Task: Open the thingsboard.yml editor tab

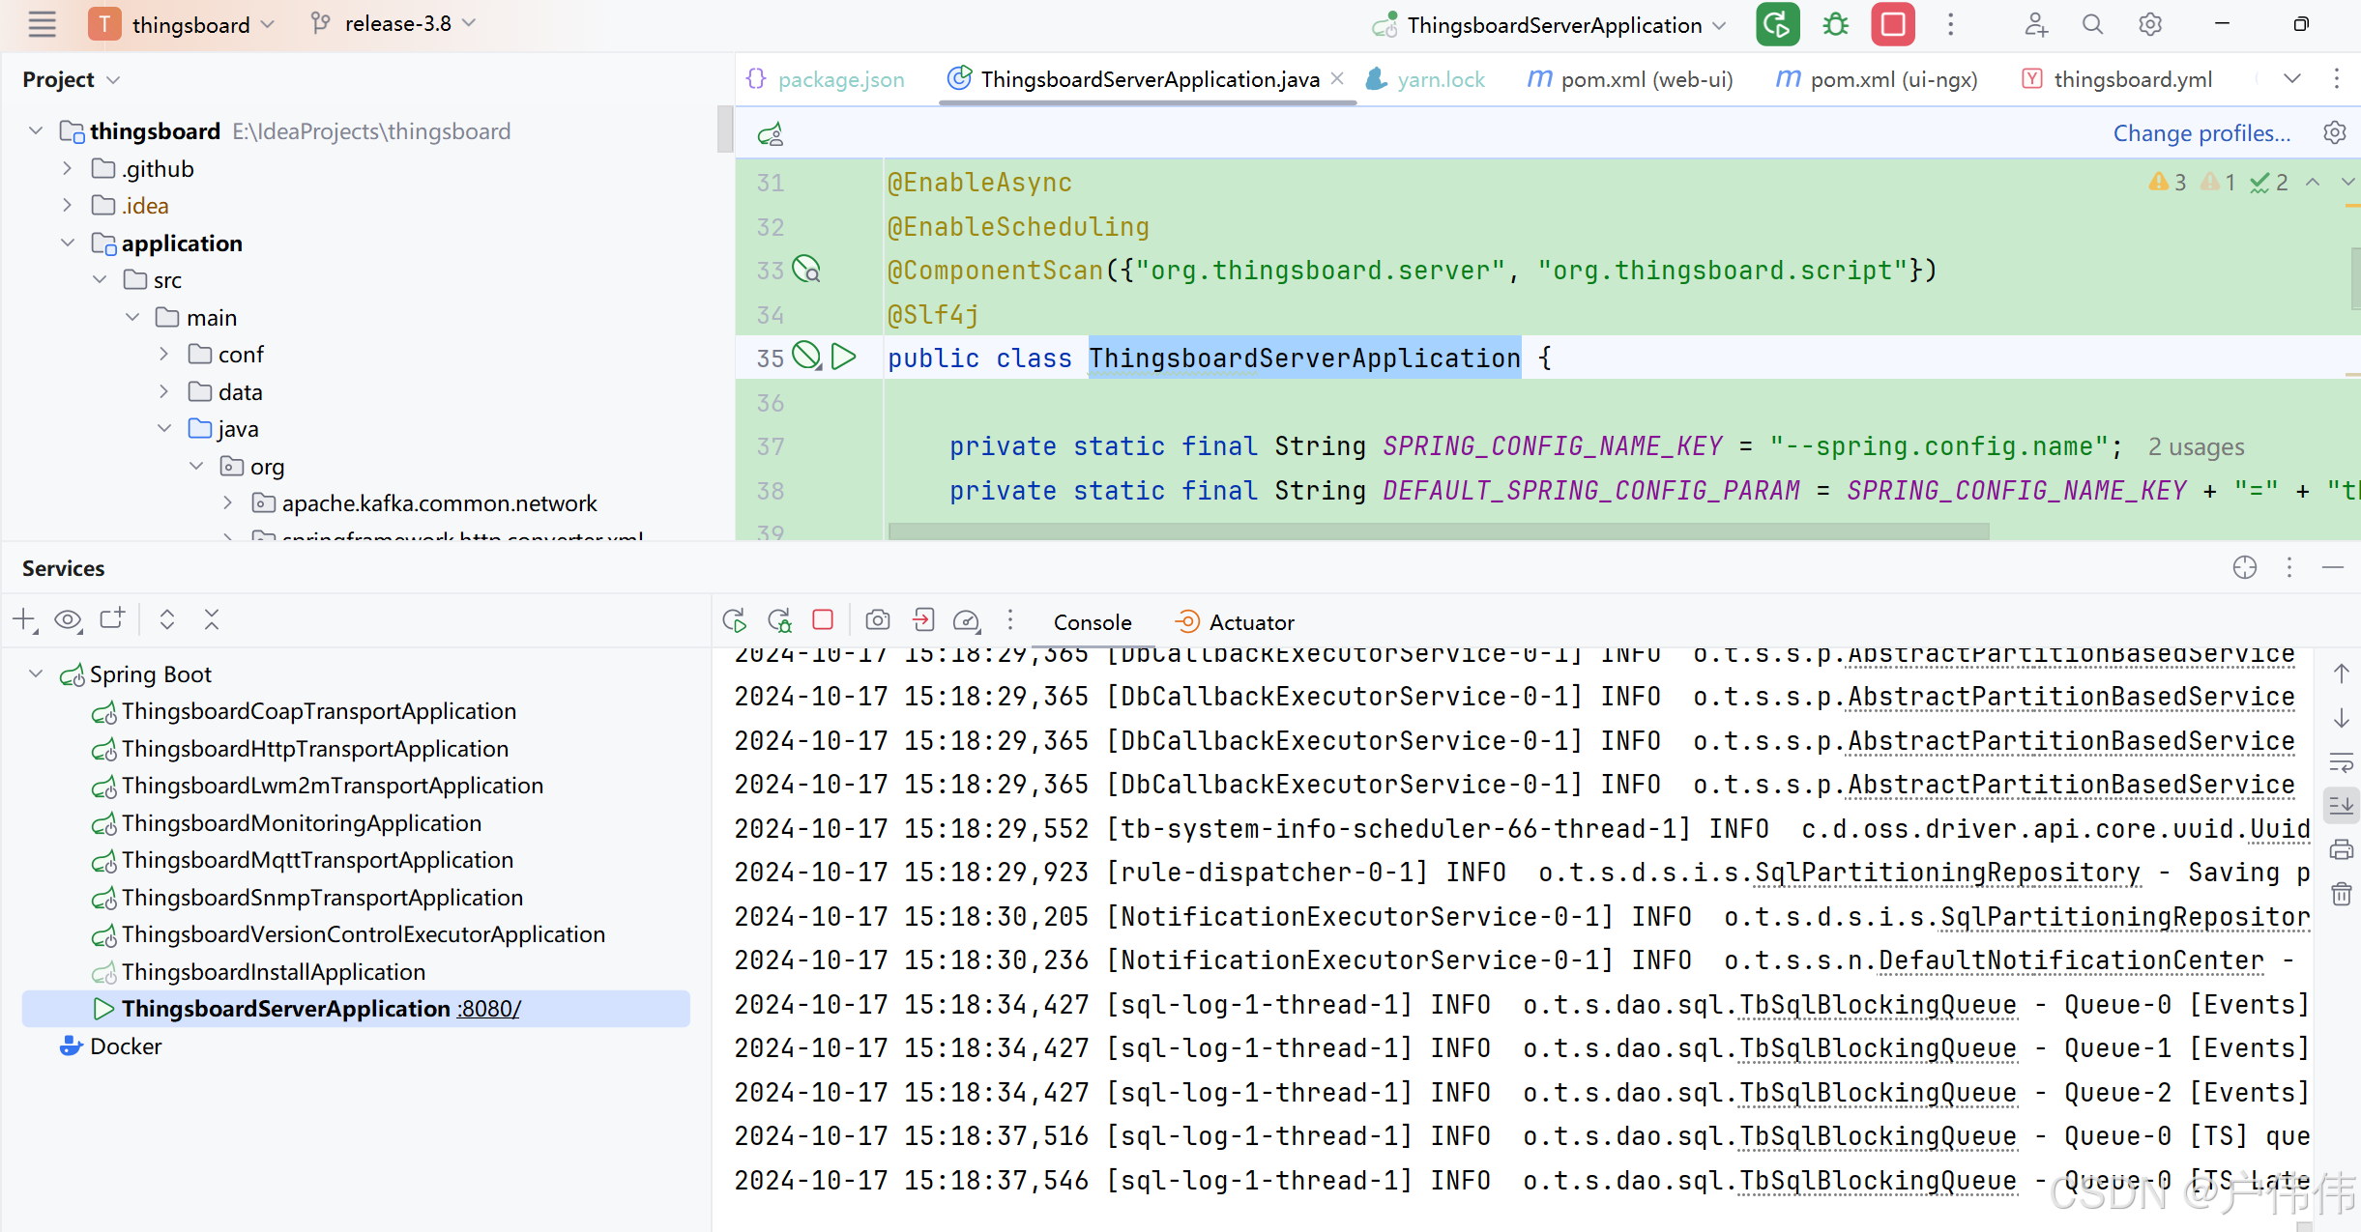Action: [2131, 79]
